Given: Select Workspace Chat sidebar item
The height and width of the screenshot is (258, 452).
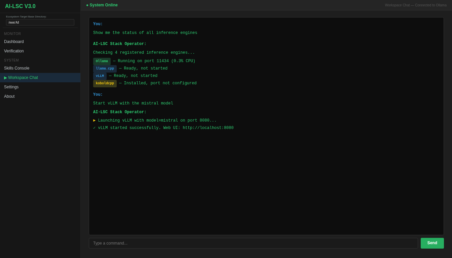Looking at the screenshot, I should click(x=40, y=78).
